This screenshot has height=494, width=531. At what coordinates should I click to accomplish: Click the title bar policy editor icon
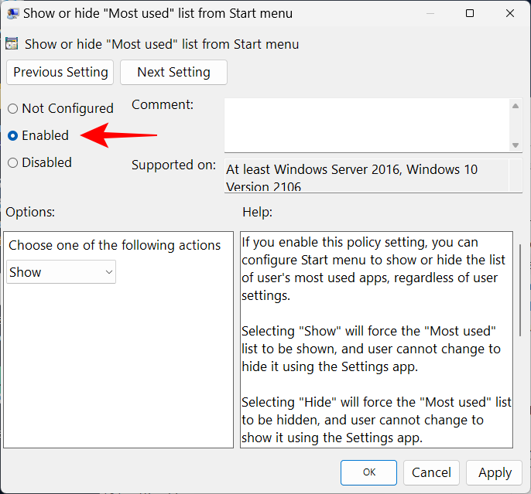tap(13, 13)
